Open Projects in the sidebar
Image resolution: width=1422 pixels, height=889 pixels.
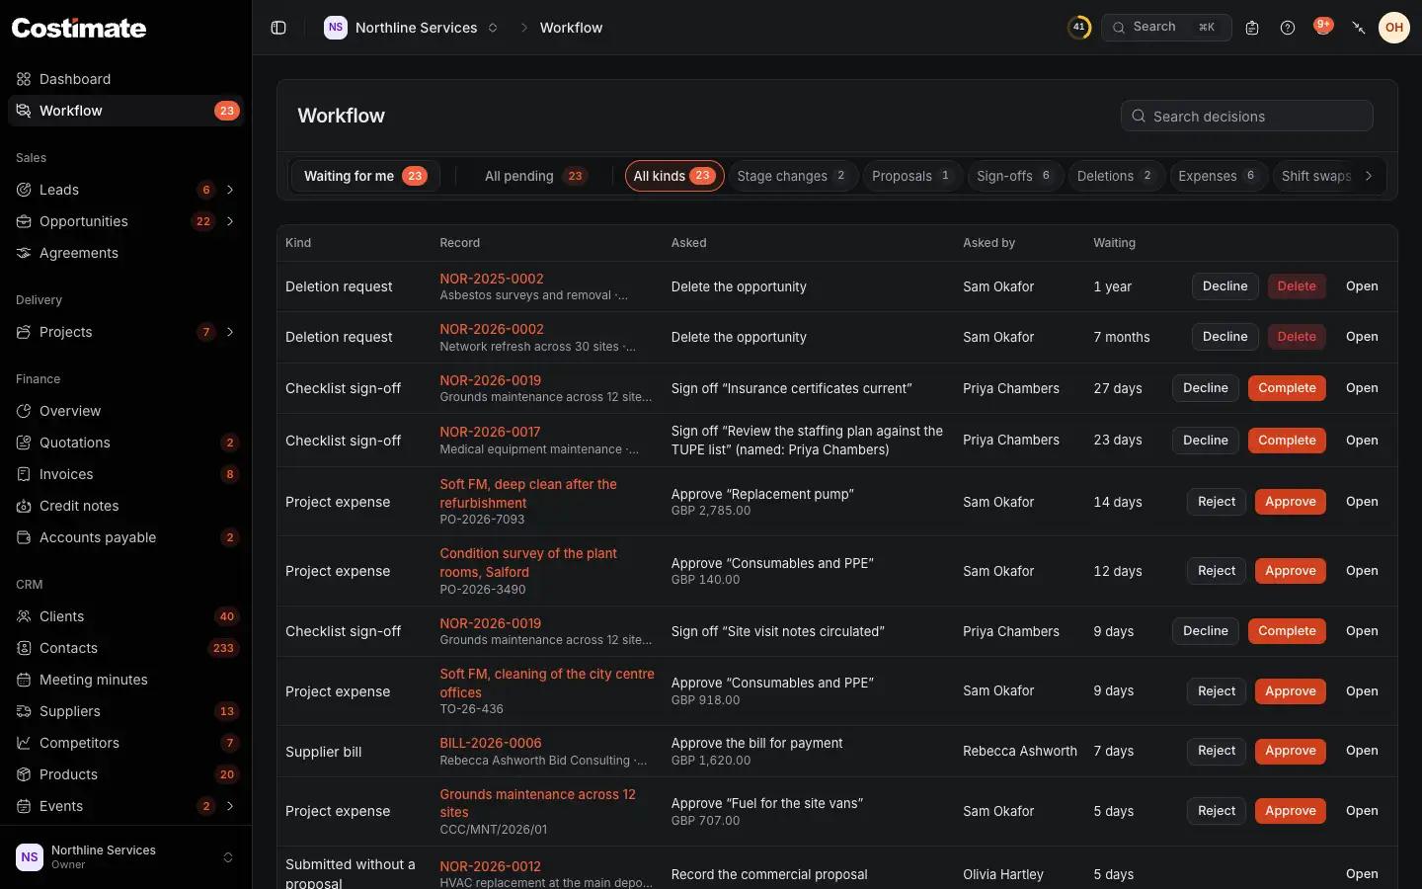click(x=109, y=332)
